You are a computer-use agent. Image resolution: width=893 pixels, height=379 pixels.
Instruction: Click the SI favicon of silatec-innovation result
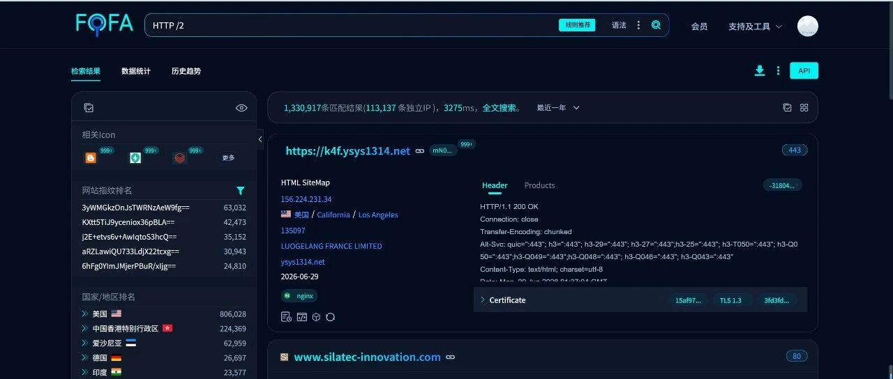pos(284,357)
